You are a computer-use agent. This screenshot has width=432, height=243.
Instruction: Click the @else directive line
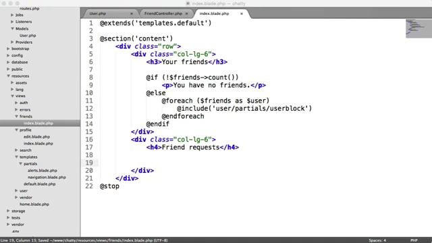click(156, 93)
